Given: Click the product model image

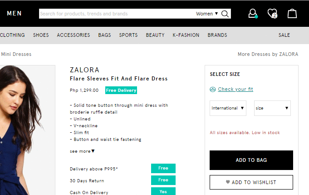Looking at the screenshot, I should click(x=27, y=130).
